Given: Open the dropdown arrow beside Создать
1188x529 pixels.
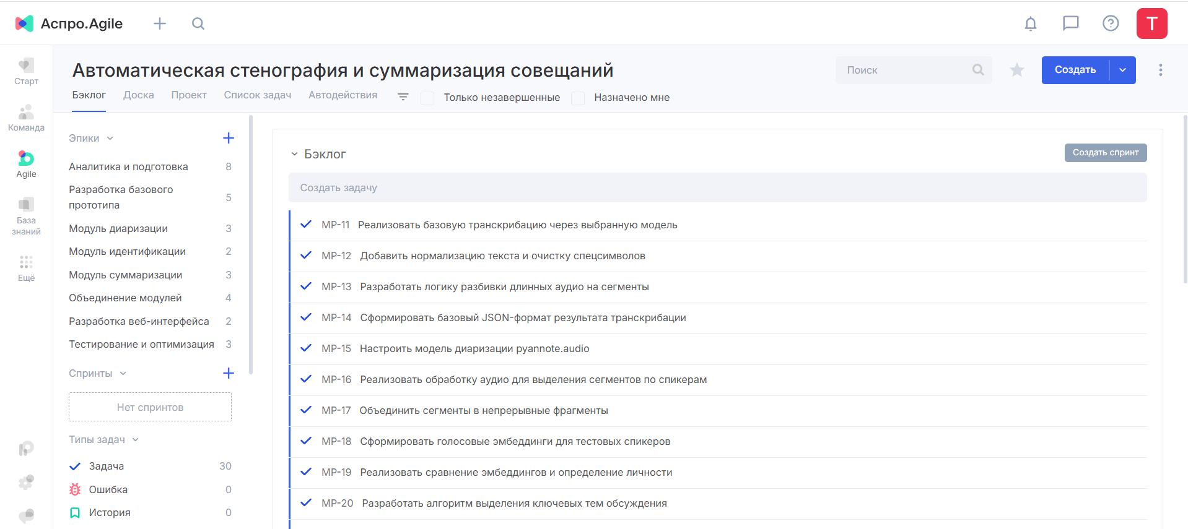Looking at the screenshot, I should coord(1122,70).
